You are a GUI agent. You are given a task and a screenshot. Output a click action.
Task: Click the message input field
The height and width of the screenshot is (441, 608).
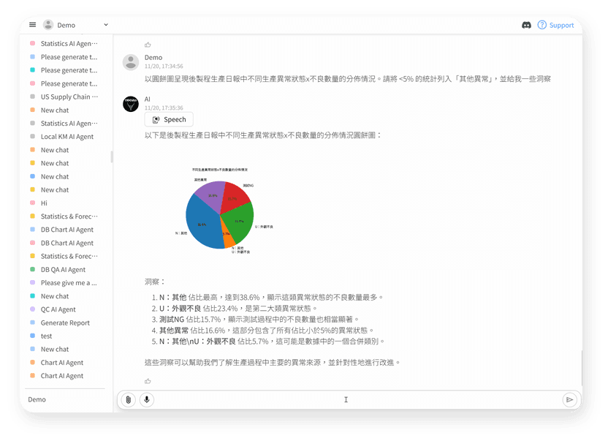click(x=346, y=399)
